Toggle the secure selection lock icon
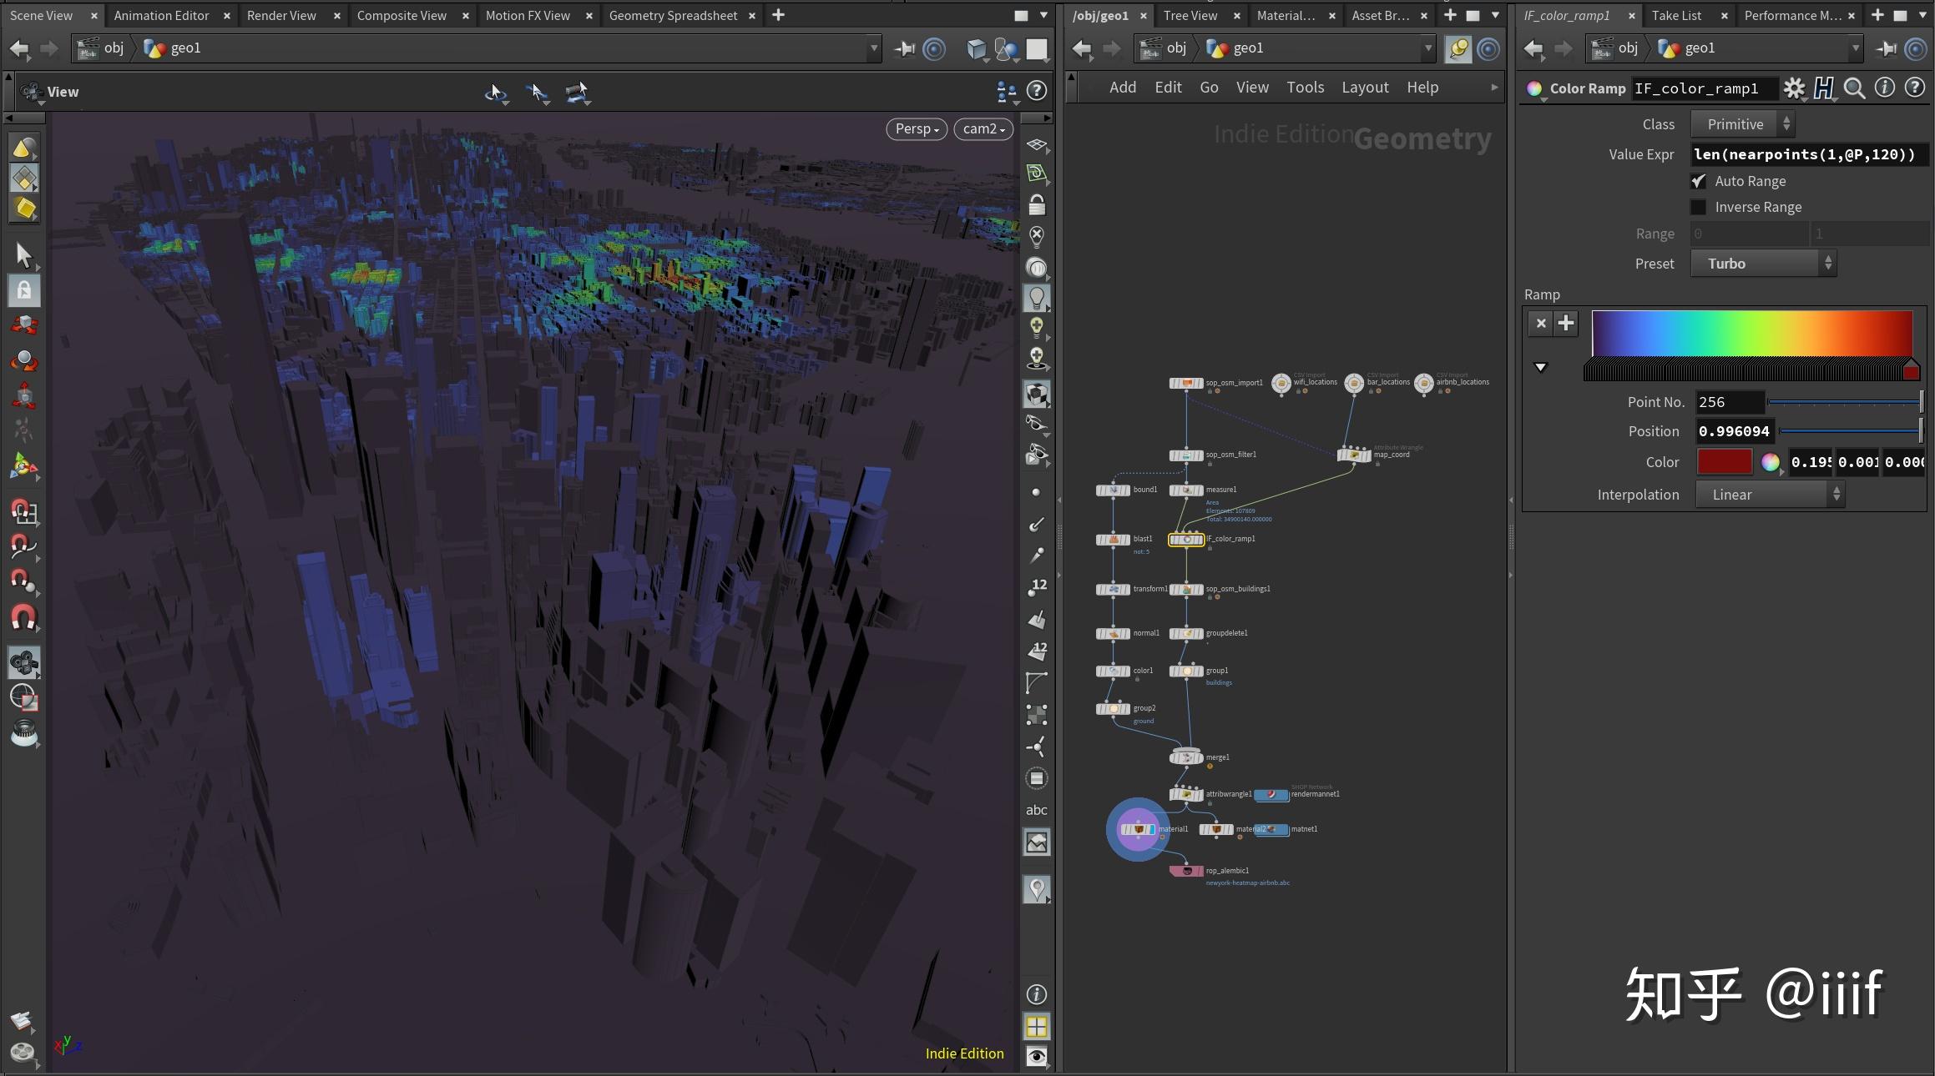 pyautogui.click(x=23, y=289)
